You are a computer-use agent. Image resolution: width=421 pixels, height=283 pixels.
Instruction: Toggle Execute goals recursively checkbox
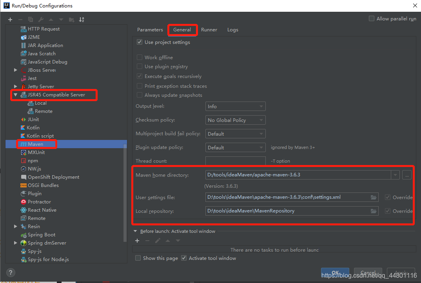[139, 76]
